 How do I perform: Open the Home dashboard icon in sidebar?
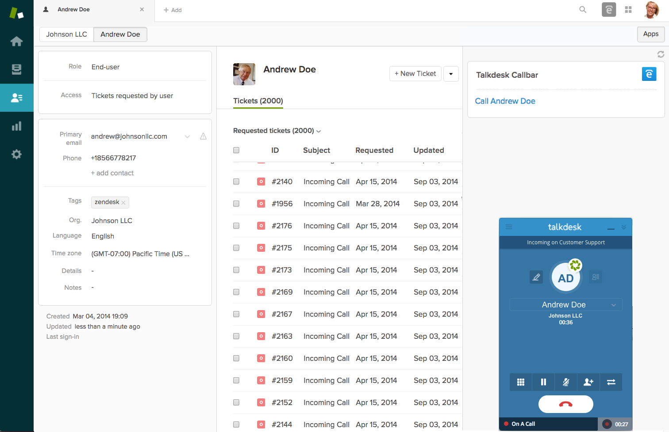(16, 42)
